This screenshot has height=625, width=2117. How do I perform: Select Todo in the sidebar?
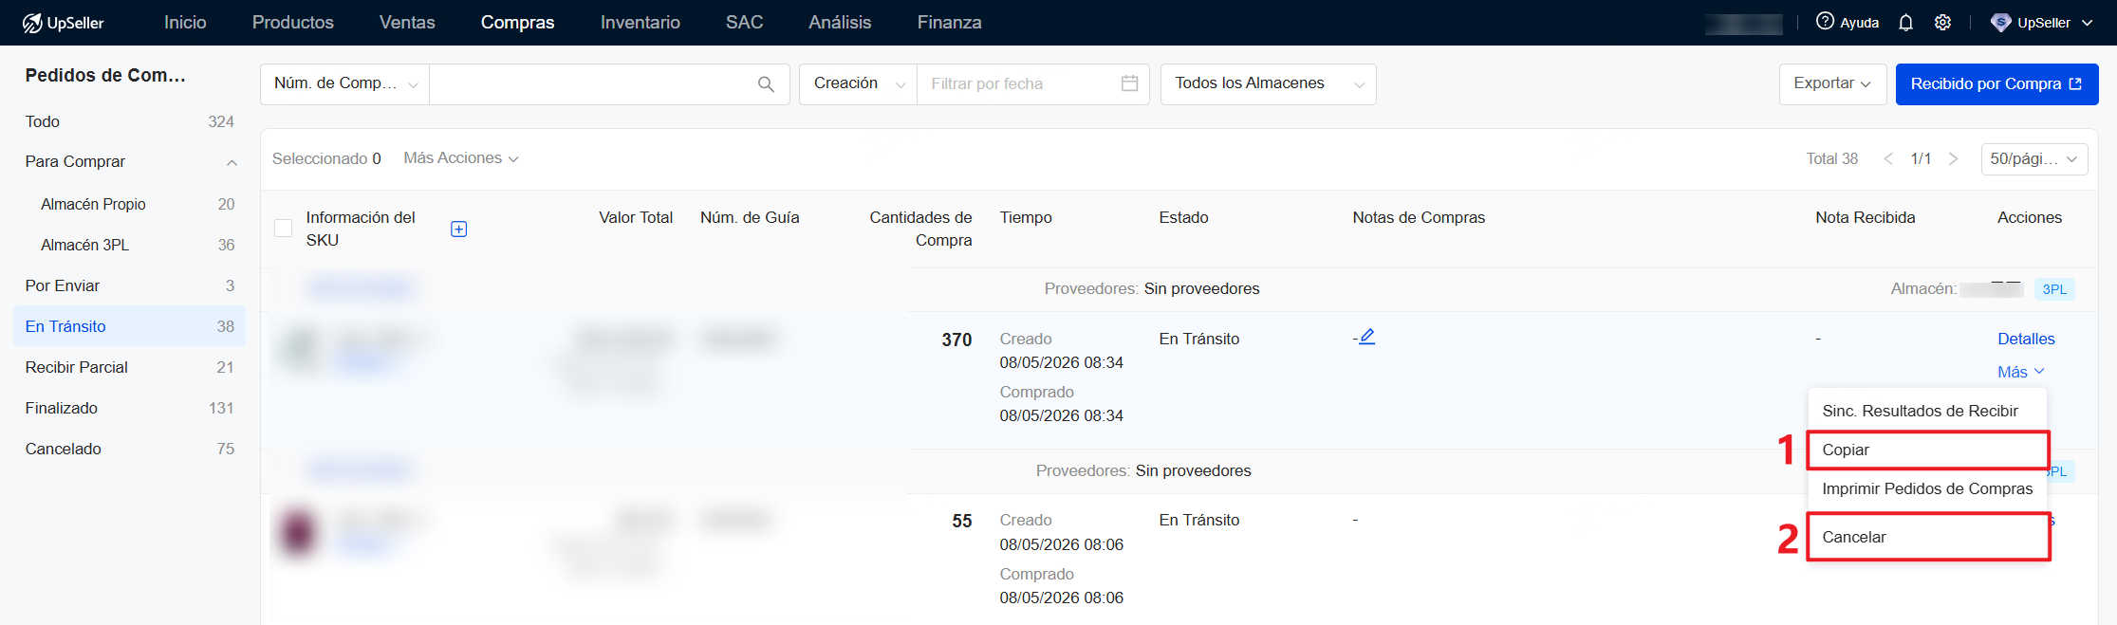point(130,121)
